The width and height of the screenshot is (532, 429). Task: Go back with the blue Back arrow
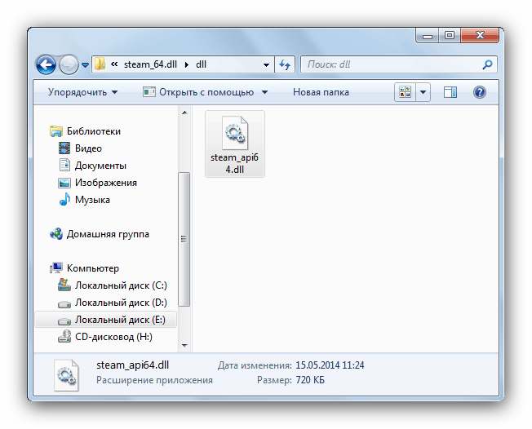click(46, 64)
